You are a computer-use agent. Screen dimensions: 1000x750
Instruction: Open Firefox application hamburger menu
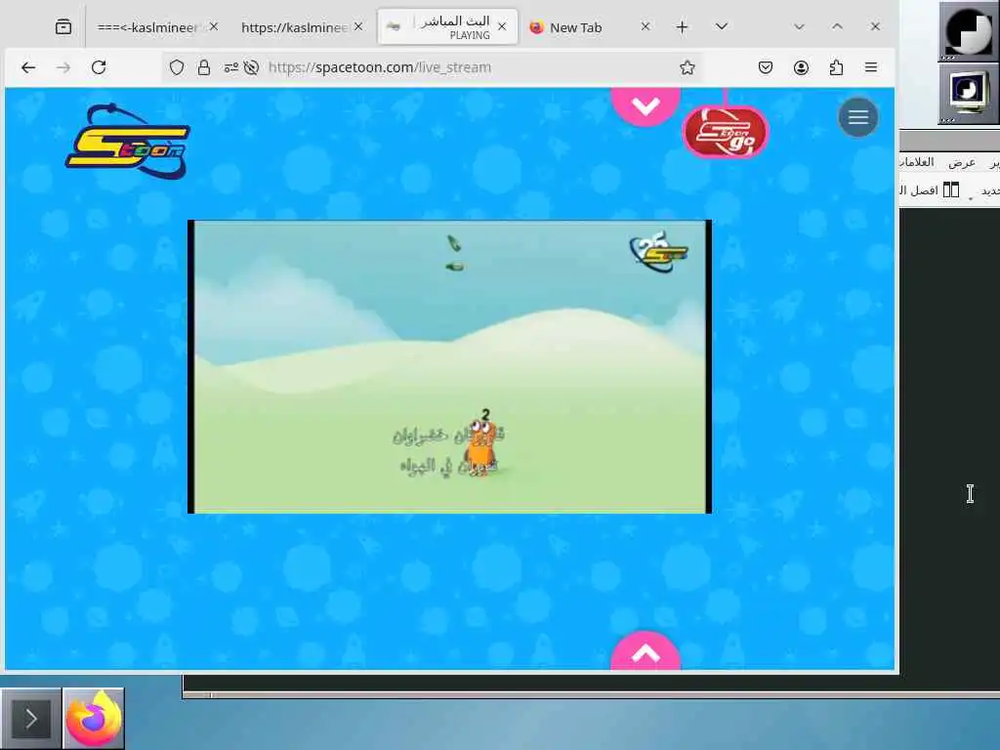click(x=871, y=67)
